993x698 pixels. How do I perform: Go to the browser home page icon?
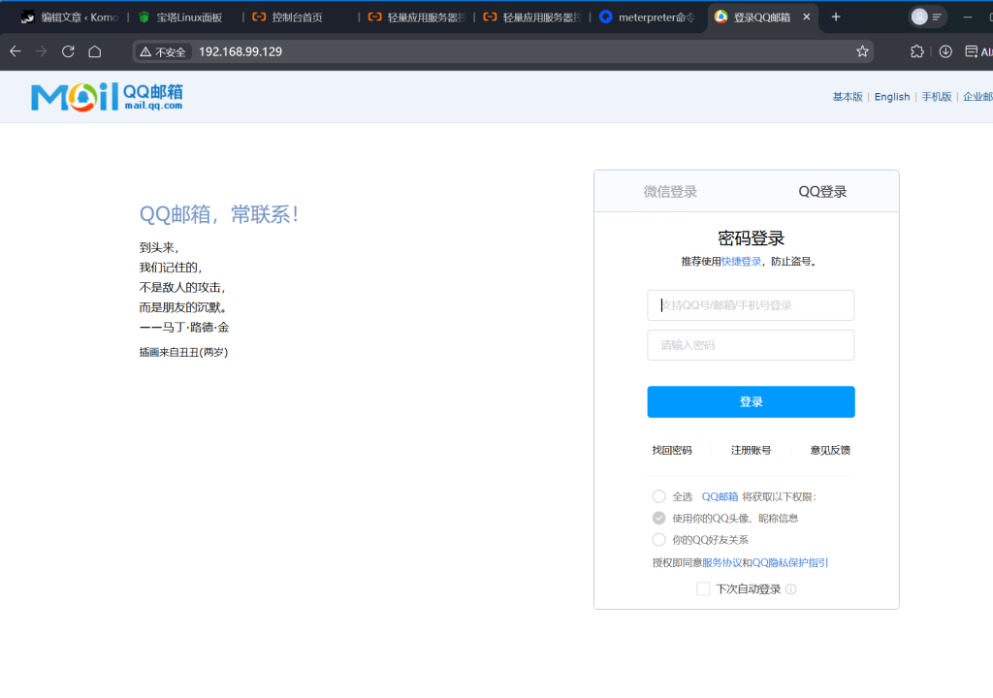coord(95,51)
